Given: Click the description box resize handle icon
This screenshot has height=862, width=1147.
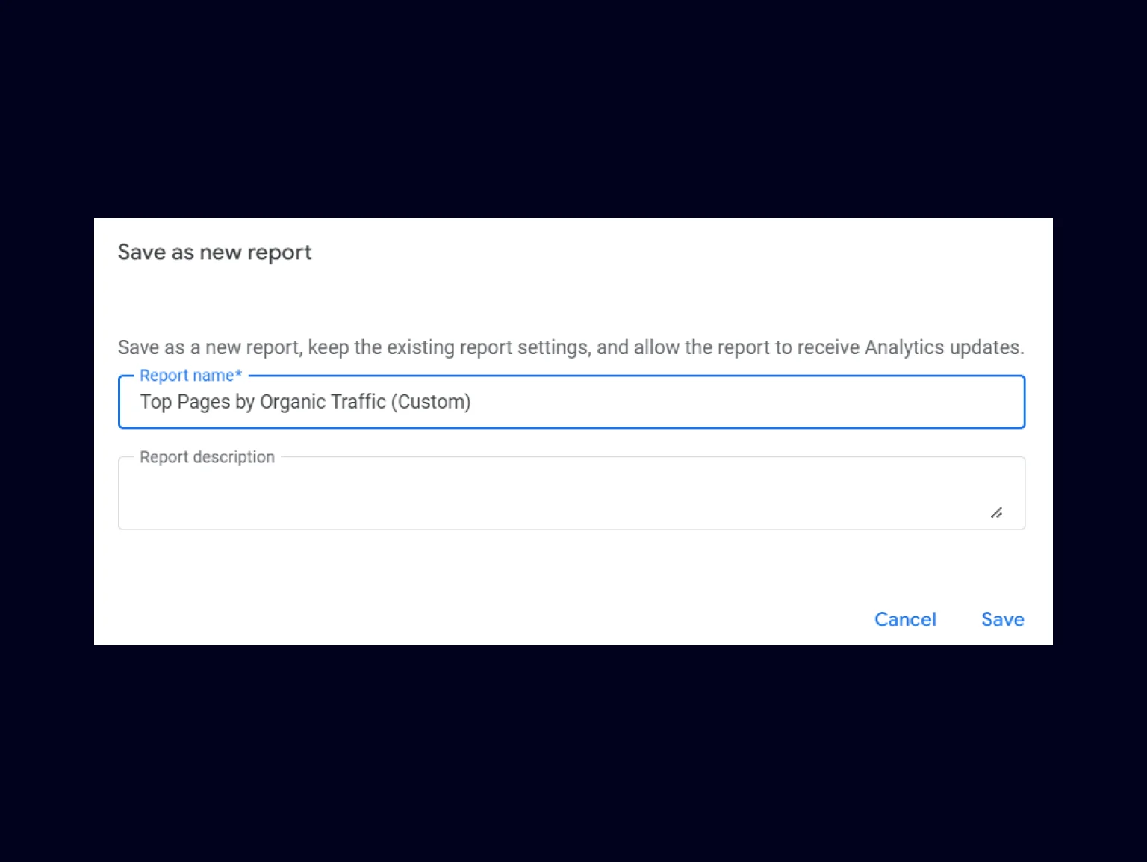Looking at the screenshot, I should (x=997, y=512).
